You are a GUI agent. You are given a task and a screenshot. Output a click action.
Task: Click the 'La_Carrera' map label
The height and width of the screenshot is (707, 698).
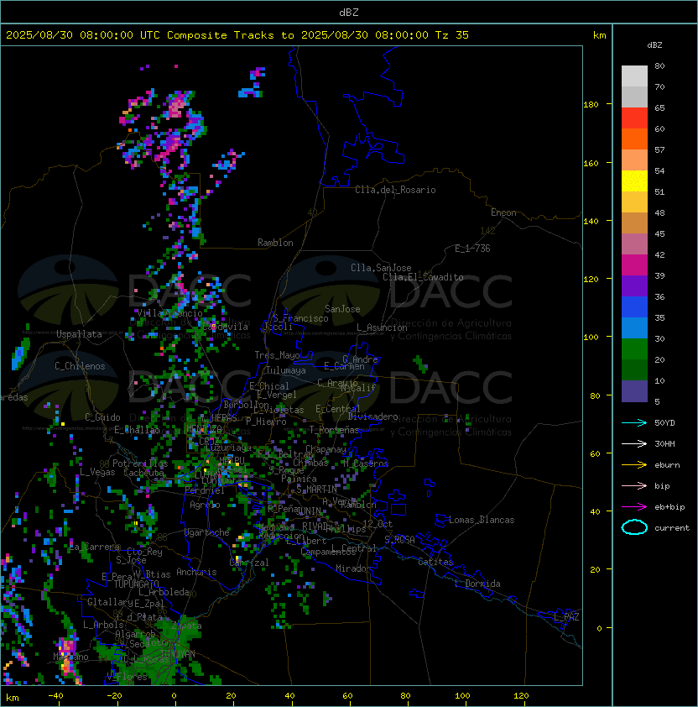click(x=95, y=547)
